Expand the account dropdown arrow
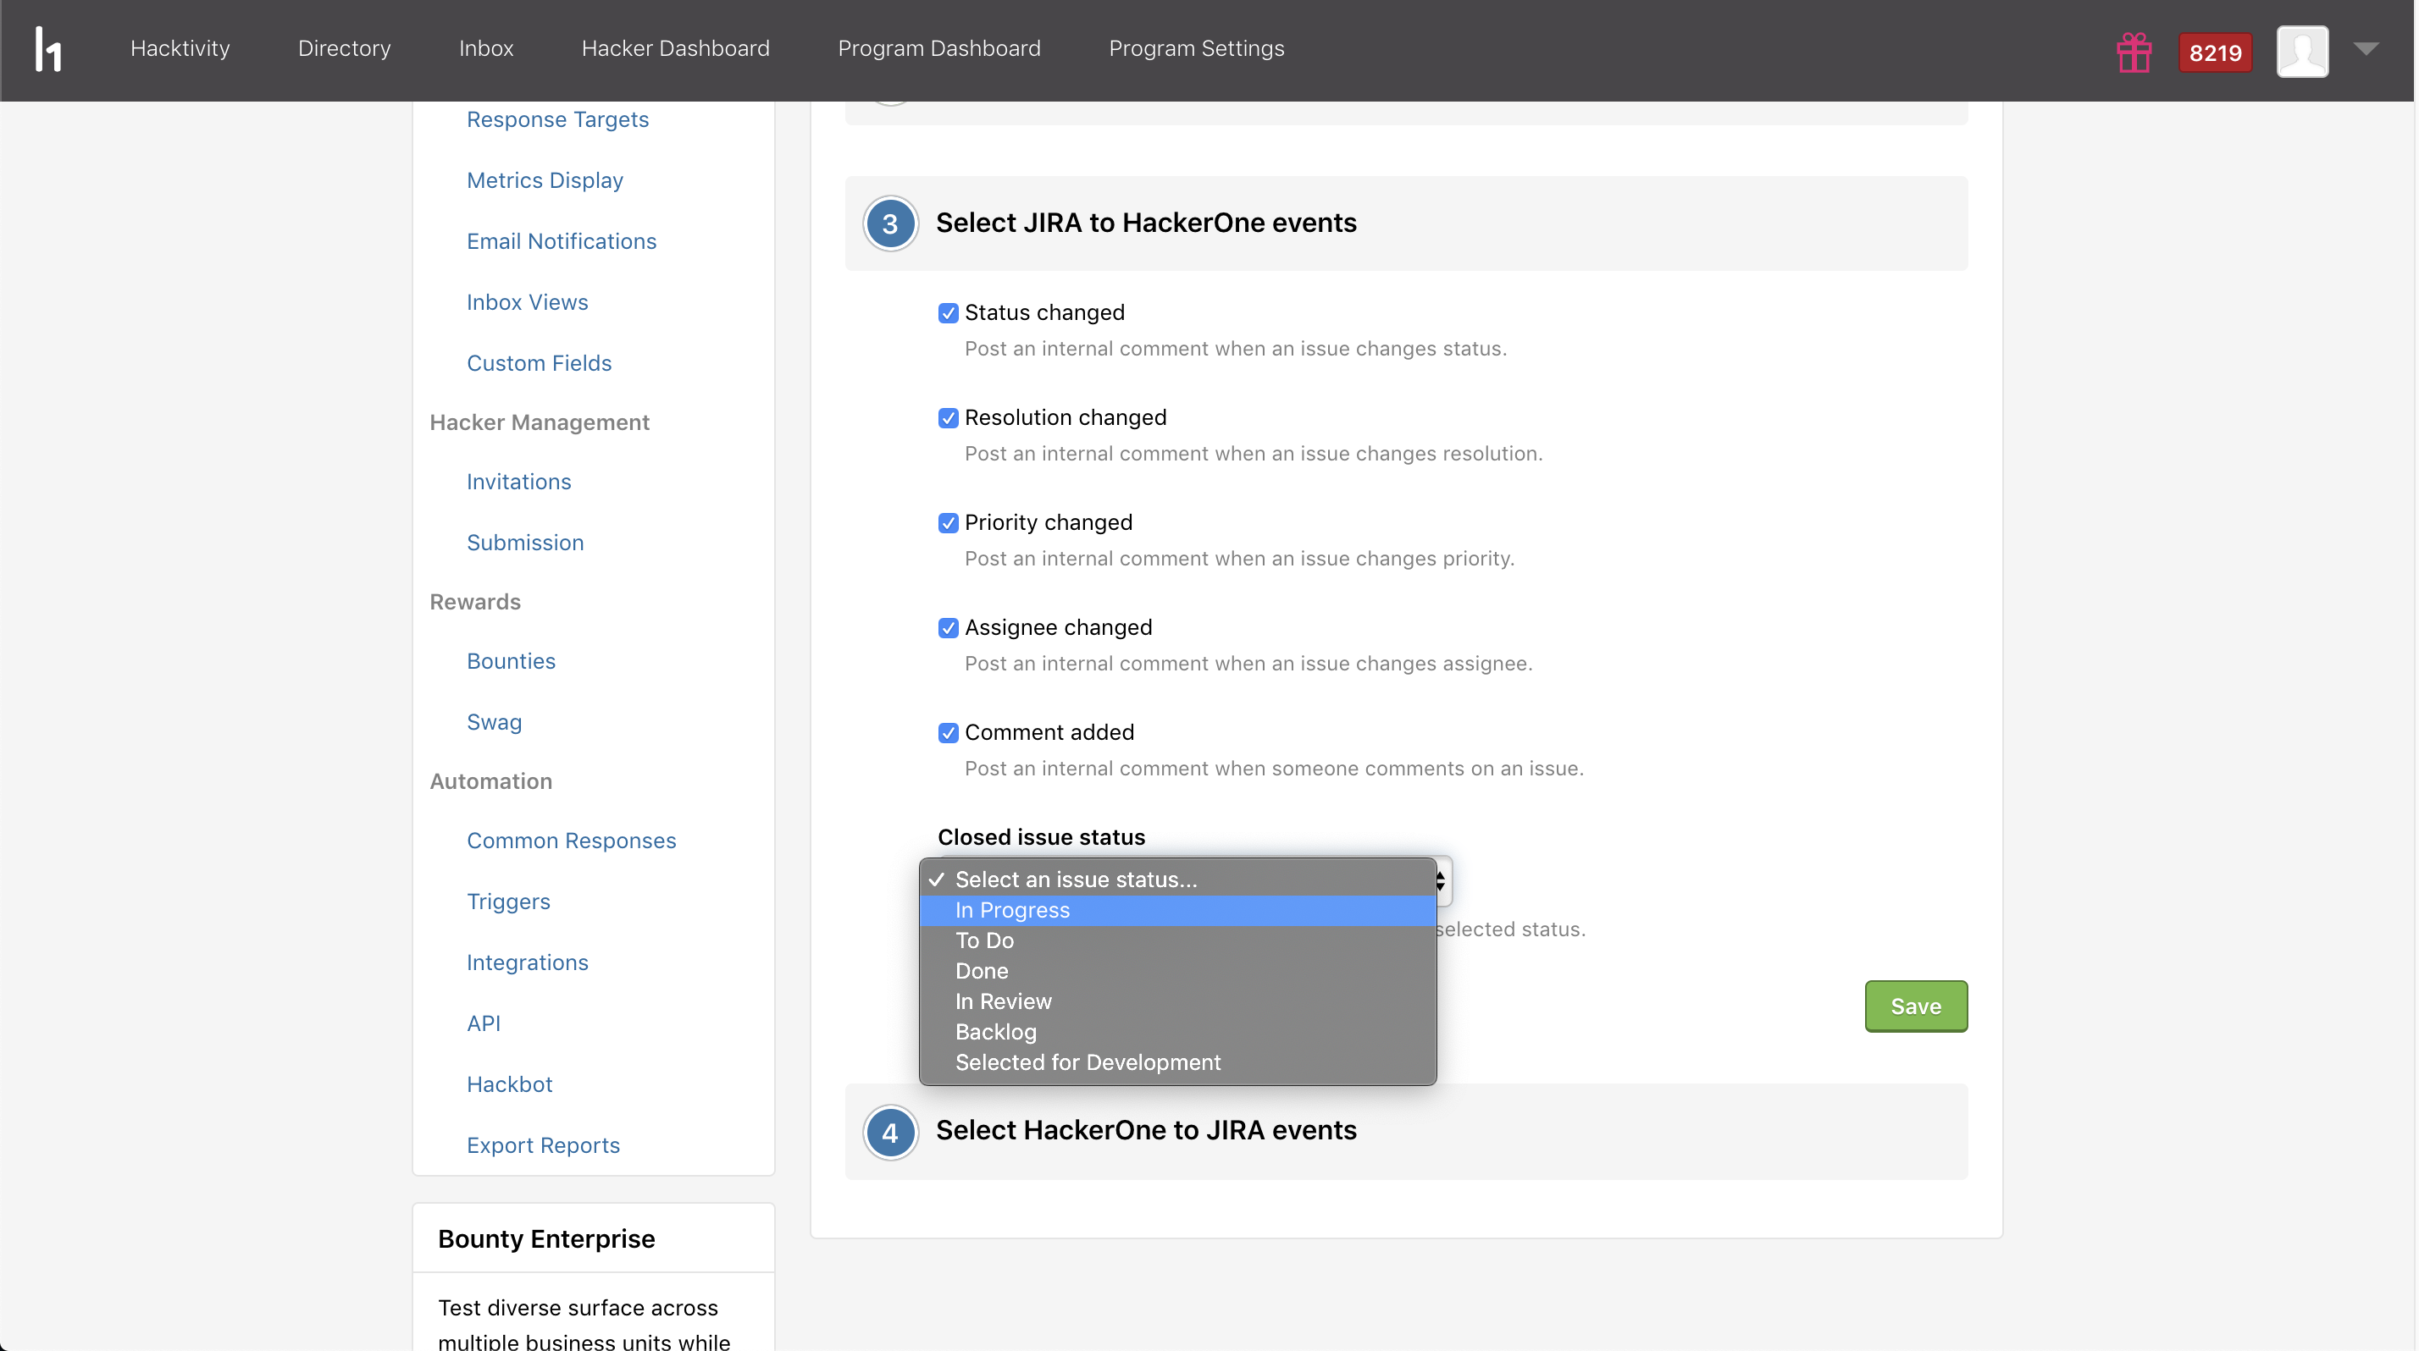Image resolution: width=2419 pixels, height=1351 pixels. (x=2366, y=49)
